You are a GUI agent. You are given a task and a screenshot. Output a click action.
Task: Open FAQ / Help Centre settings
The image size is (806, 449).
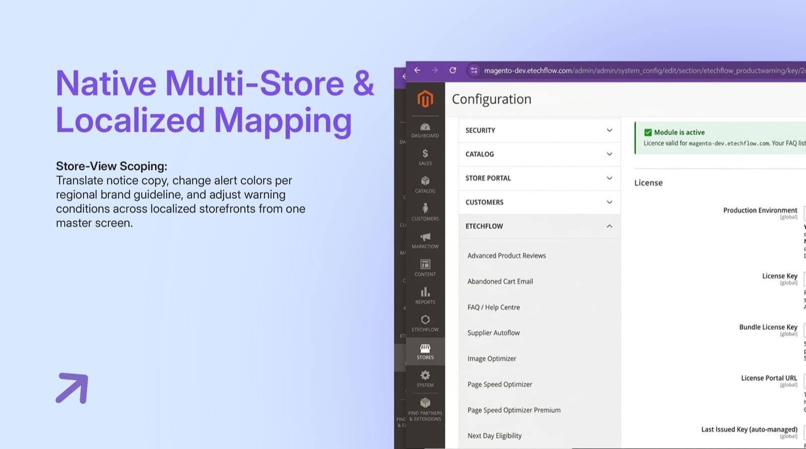coord(493,307)
